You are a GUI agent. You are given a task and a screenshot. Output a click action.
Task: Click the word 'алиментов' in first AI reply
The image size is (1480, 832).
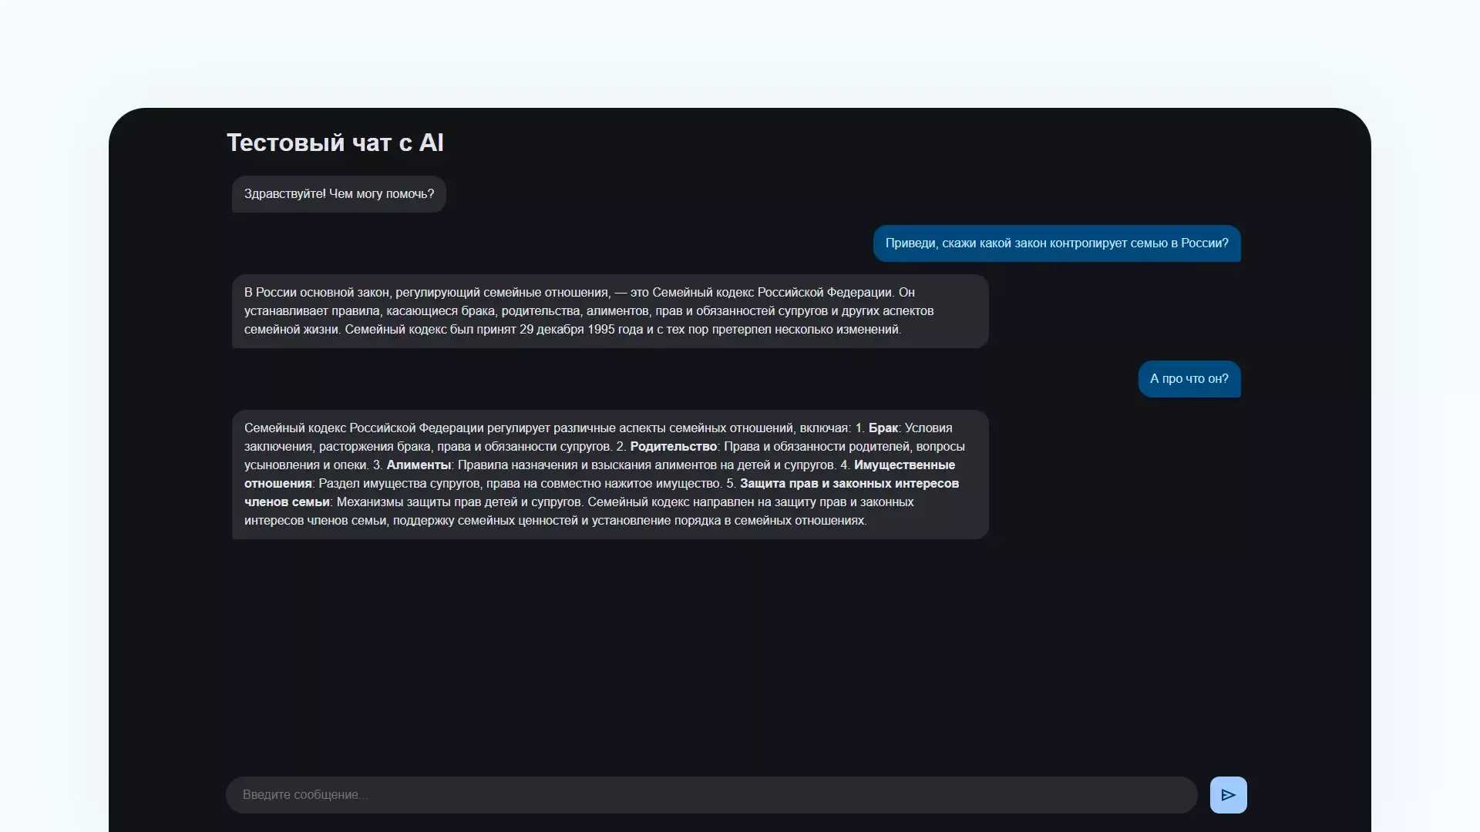click(x=617, y=311)
